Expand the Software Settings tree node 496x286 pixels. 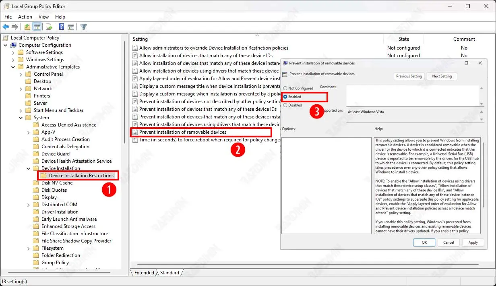point(13,52)
